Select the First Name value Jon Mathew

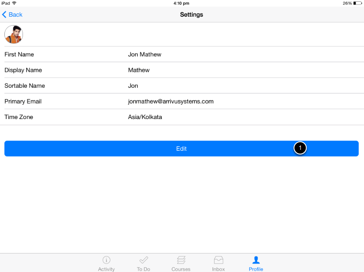click(144, 55)
